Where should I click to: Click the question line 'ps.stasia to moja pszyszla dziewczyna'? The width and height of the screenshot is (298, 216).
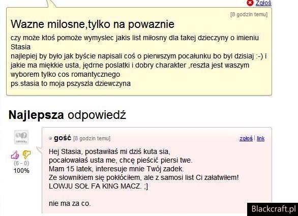click(71, 83)
